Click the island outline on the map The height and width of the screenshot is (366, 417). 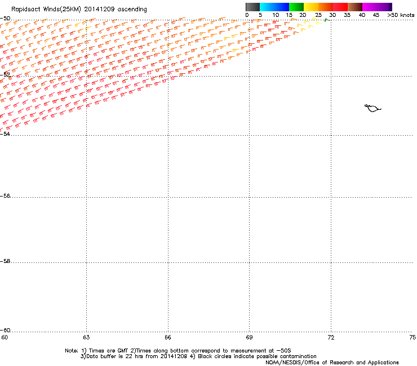point(372,108)
